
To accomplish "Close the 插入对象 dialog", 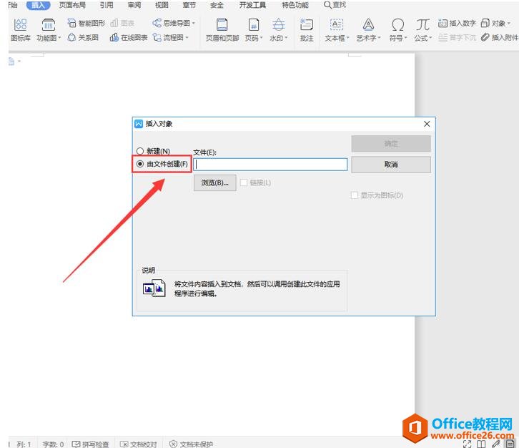I will coord(427,124).
